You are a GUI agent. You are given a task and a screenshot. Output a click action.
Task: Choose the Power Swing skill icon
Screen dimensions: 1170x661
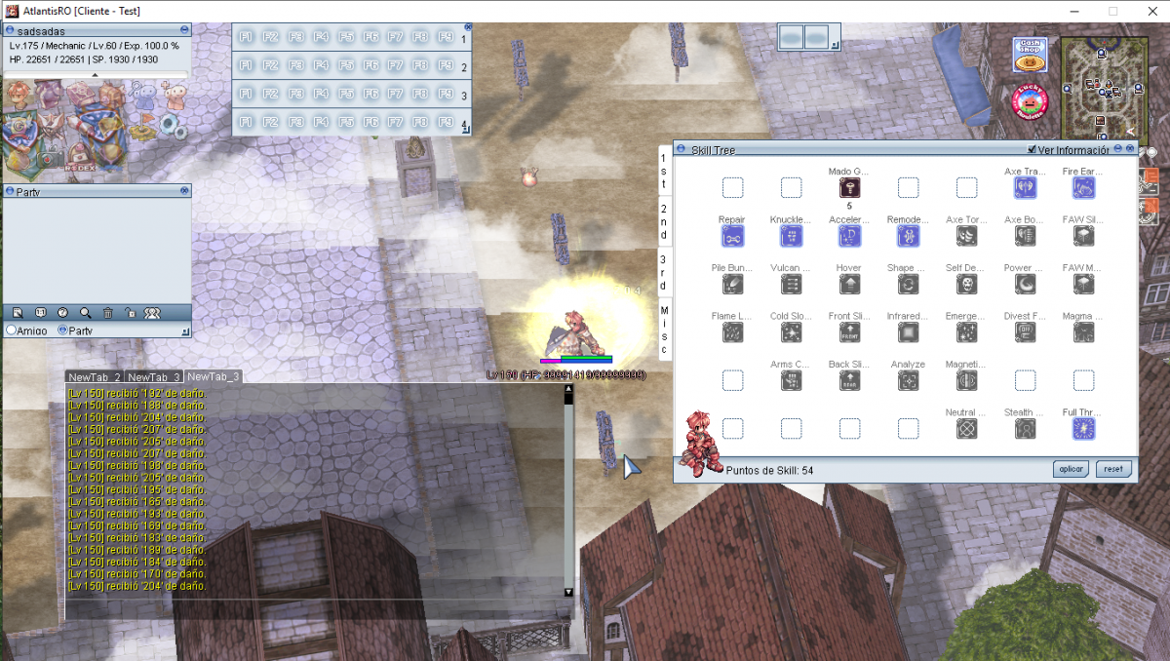coord(1025,284)
